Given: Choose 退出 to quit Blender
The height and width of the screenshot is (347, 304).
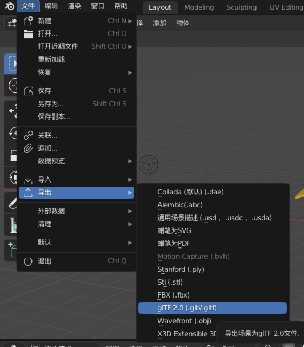Looking at the screenshot, I should pyautogui.click(x=77, y=261).
